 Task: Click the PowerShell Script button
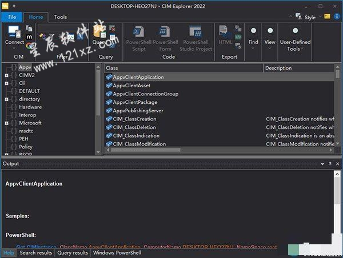tap(139, 38)
